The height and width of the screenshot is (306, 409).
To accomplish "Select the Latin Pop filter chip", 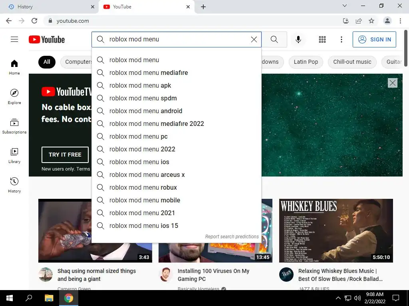I will [306, 62].
